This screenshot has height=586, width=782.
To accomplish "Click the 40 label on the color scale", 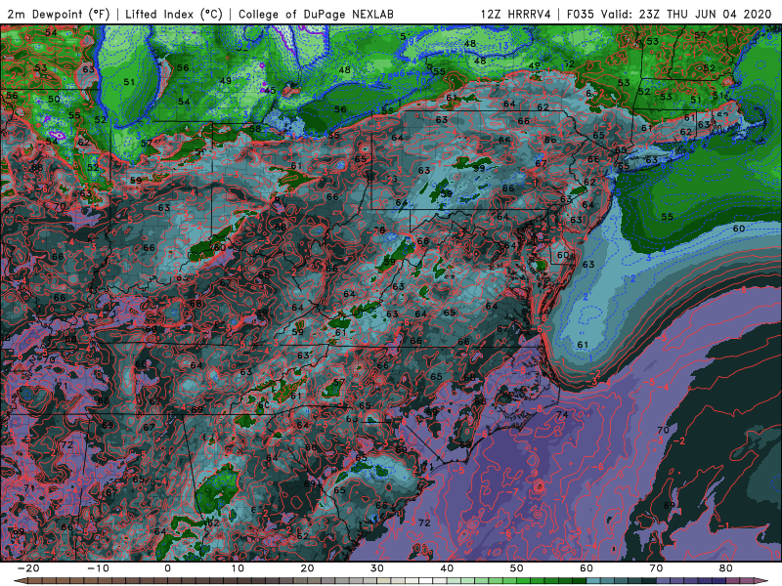I will [x=447, y=568].
